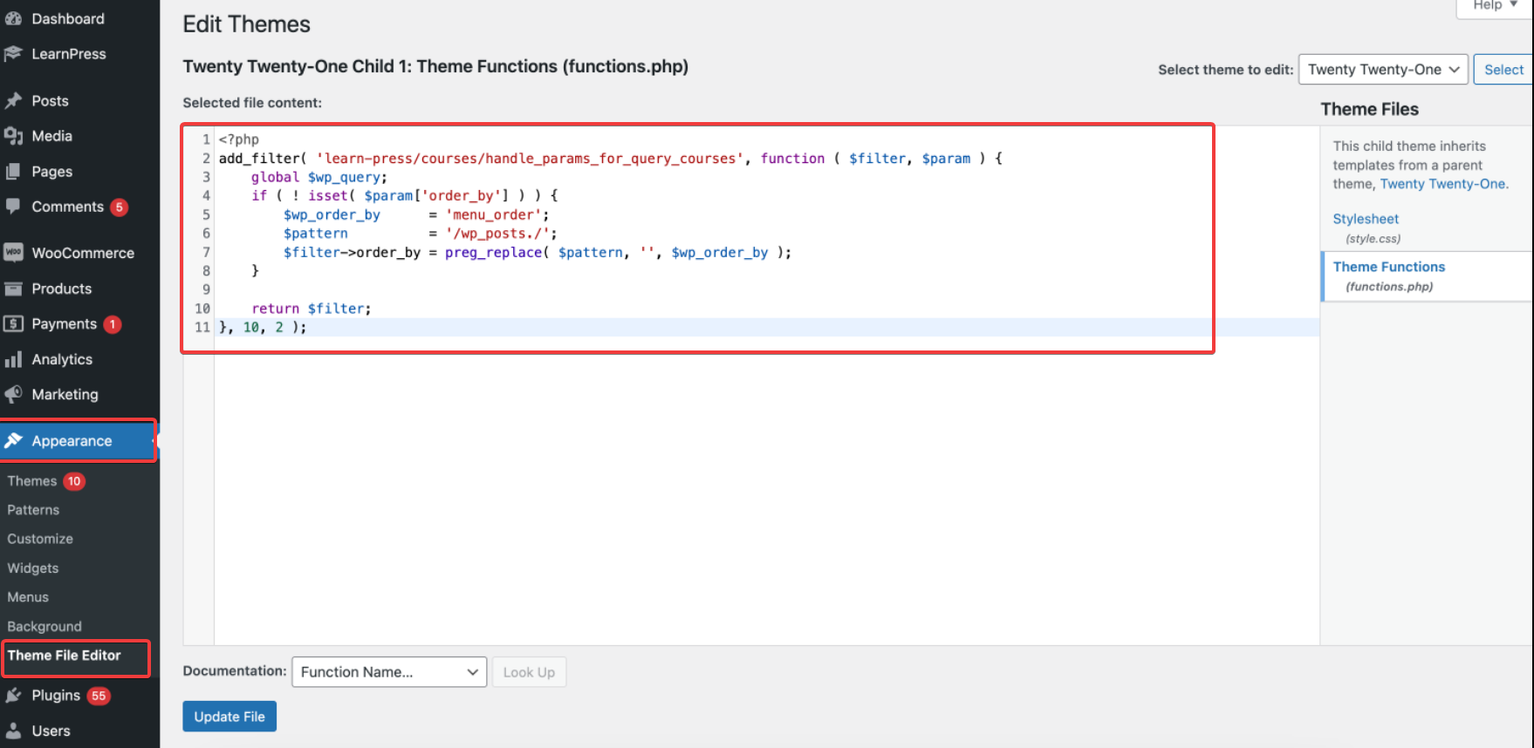
Task: Expand the Function Name documentation dropdown
Action: pos(388,672)
